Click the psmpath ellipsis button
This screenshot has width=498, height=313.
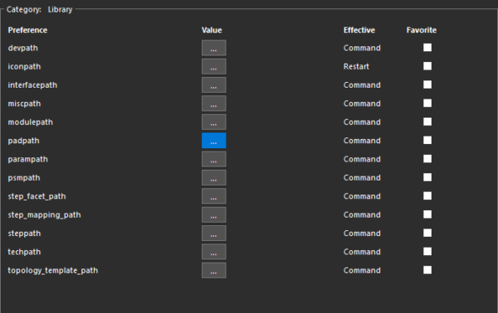214,177
